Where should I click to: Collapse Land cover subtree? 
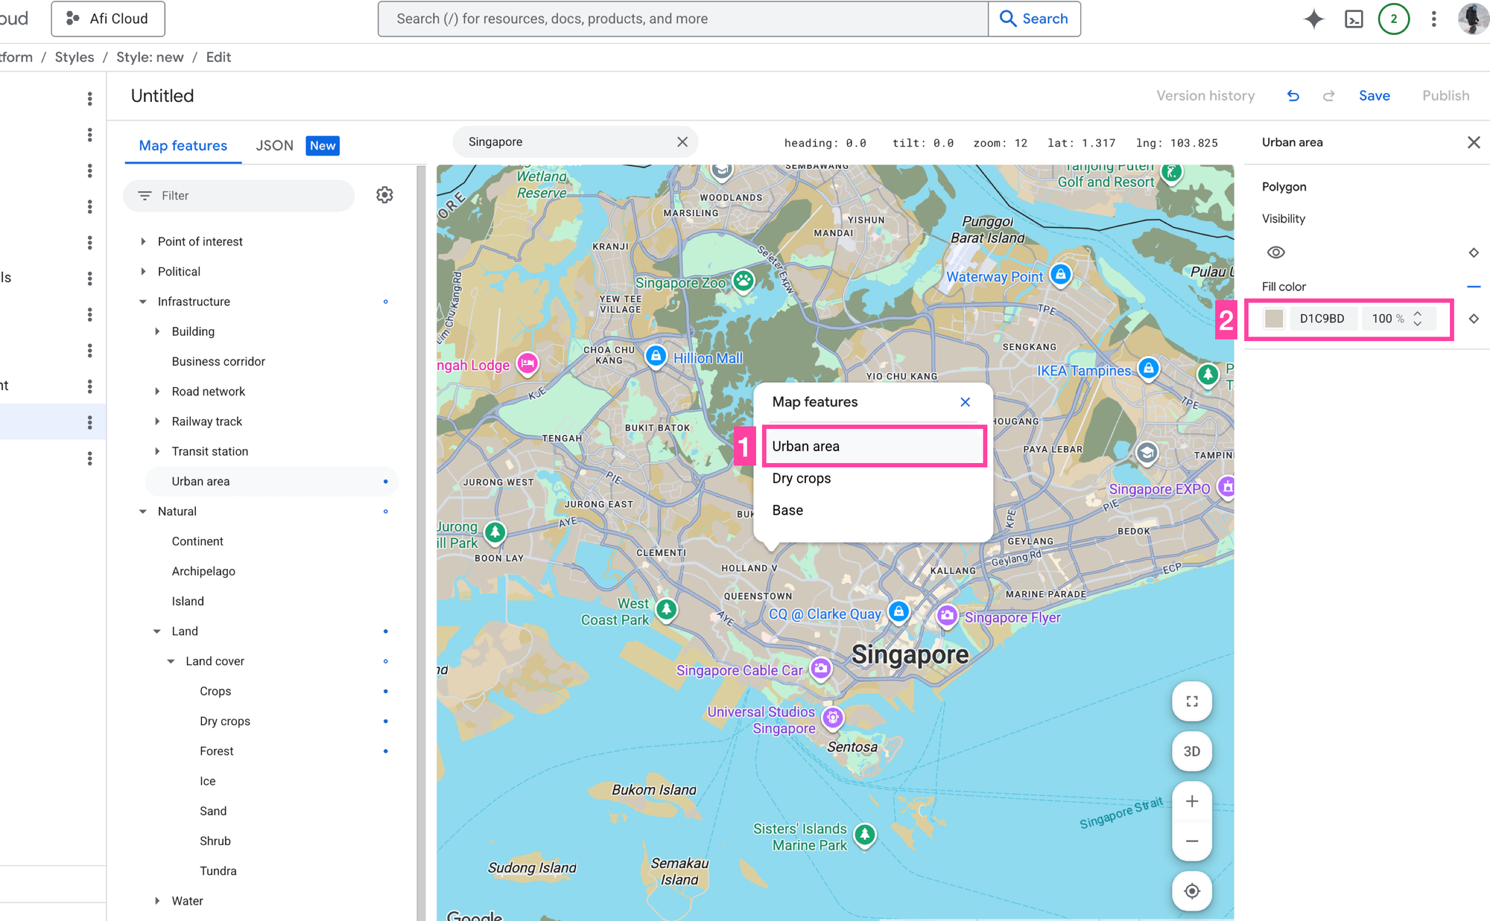click(x=171, y=661)
